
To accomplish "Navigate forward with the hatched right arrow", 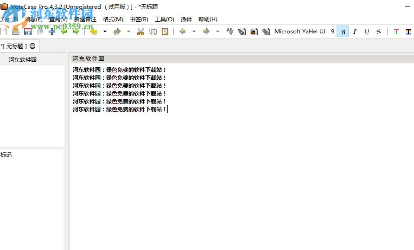I will (206, 32).
